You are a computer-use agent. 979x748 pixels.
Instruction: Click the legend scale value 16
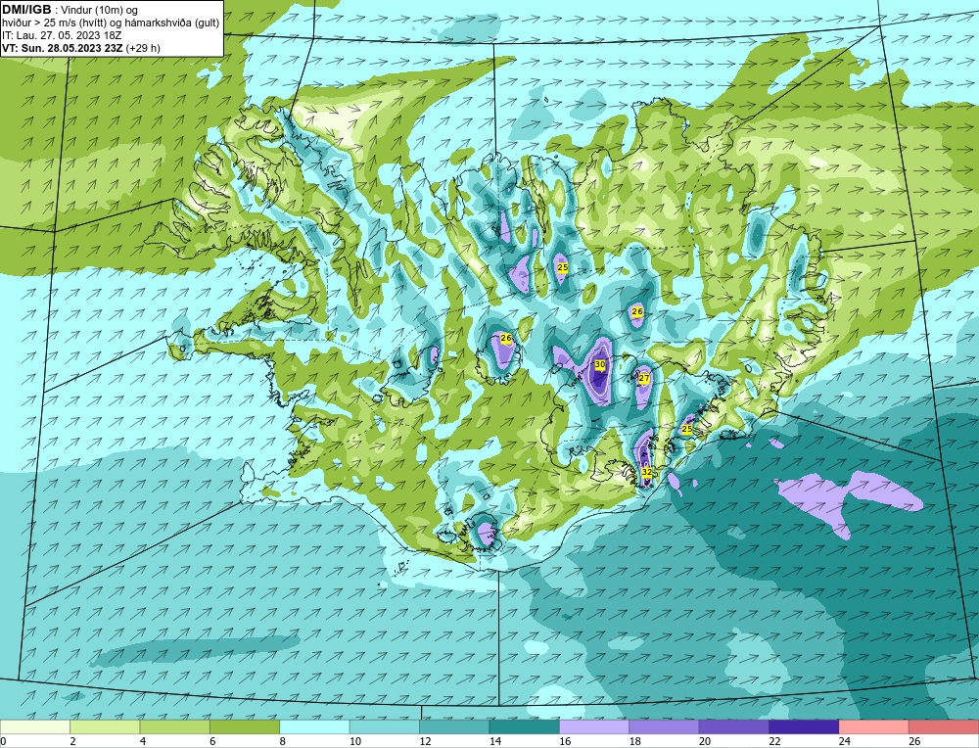click(565, 741)
